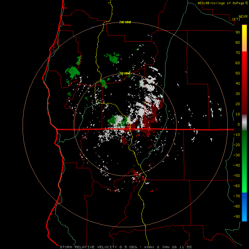The image size is (249, 249).
Task: Click the -90 value on velocity scale
Action: tap(237, 217)
